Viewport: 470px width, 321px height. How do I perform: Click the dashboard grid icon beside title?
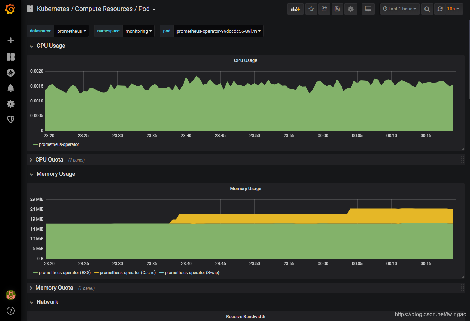[x=30, y=9]
